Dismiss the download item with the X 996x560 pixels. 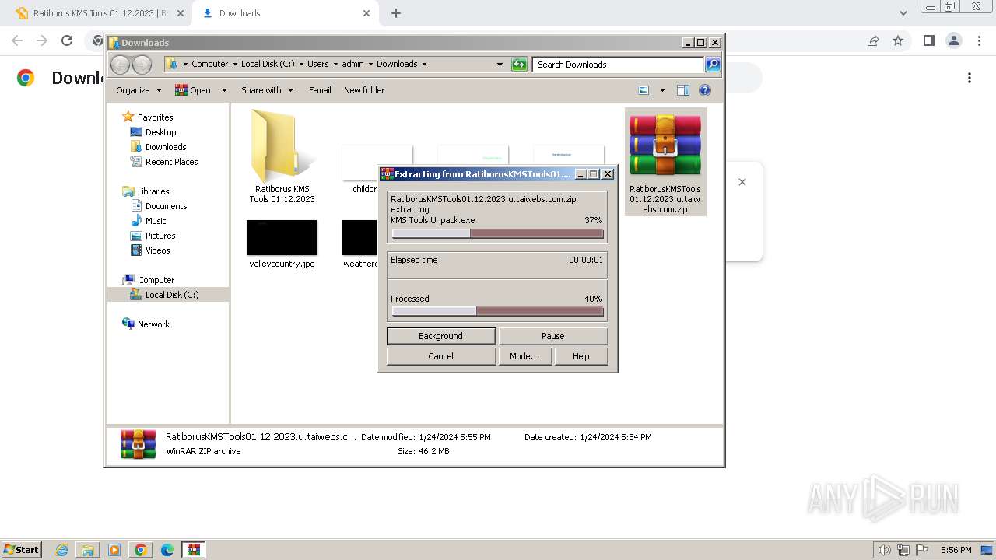[742, 182]
